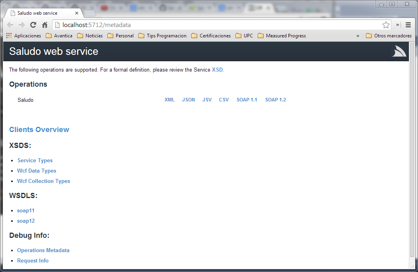This screenshot has height=272, width=418.
Task: Click the SOAP 1.1 link
Action: click(x=247, y=99)
